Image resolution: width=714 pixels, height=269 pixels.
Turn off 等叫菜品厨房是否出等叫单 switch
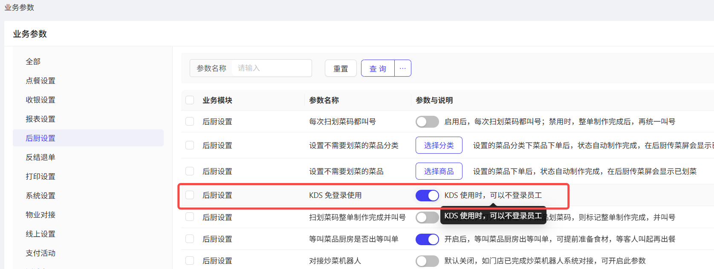[427, 239]
